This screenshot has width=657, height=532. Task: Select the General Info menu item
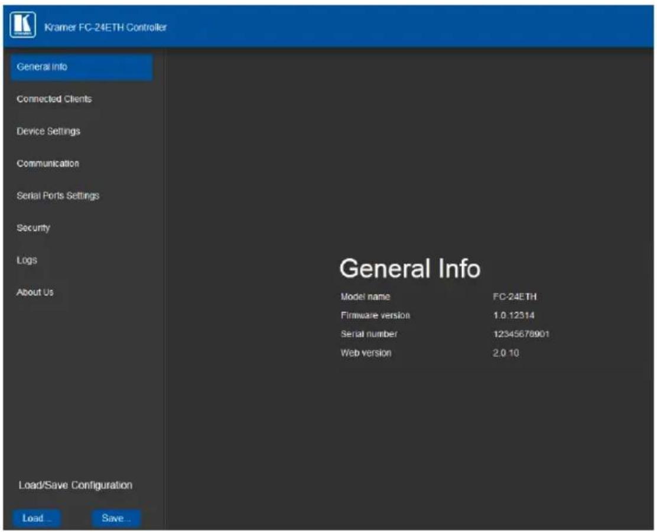coord(82,67)
